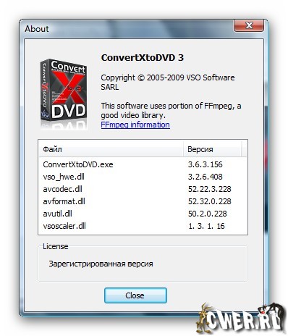Sort by the Файл column header

tap(111, 149)
